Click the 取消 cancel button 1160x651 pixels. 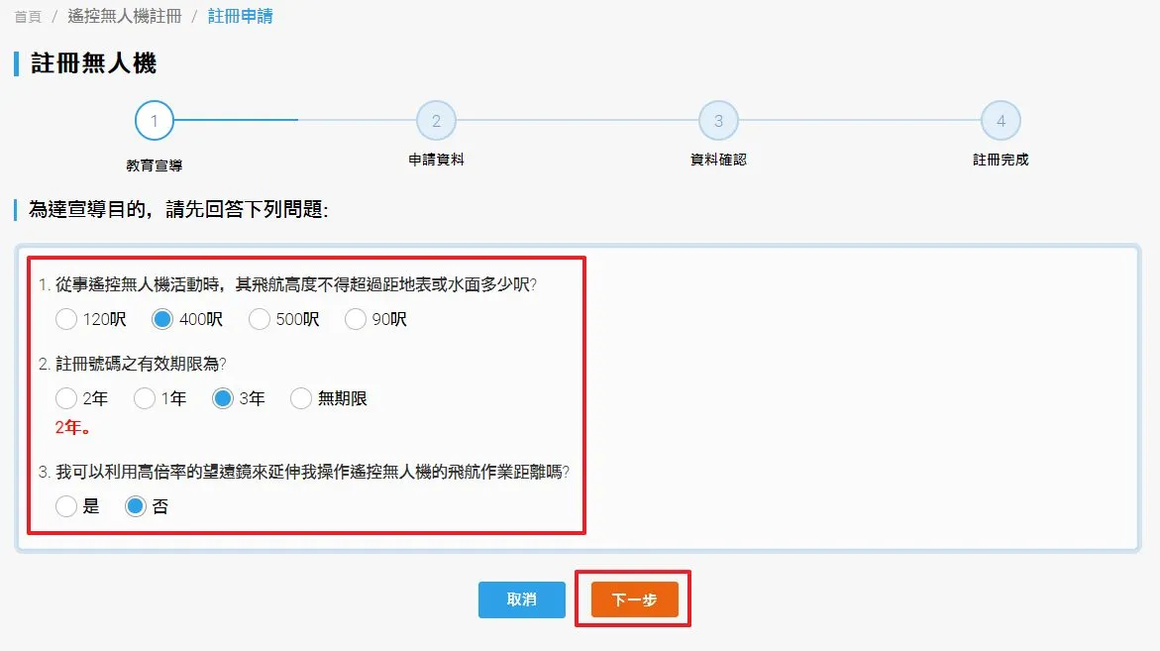point(522,599)
